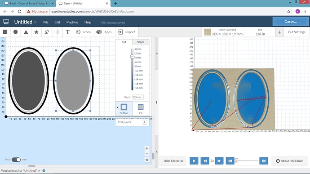Open browser profile avatar
This screenshot has height=174, width=310.
coord(297,12)
